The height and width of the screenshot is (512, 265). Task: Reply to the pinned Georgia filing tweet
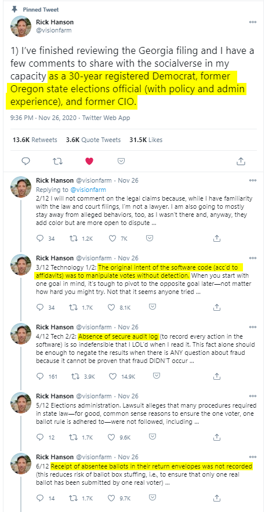pos(26,161)
